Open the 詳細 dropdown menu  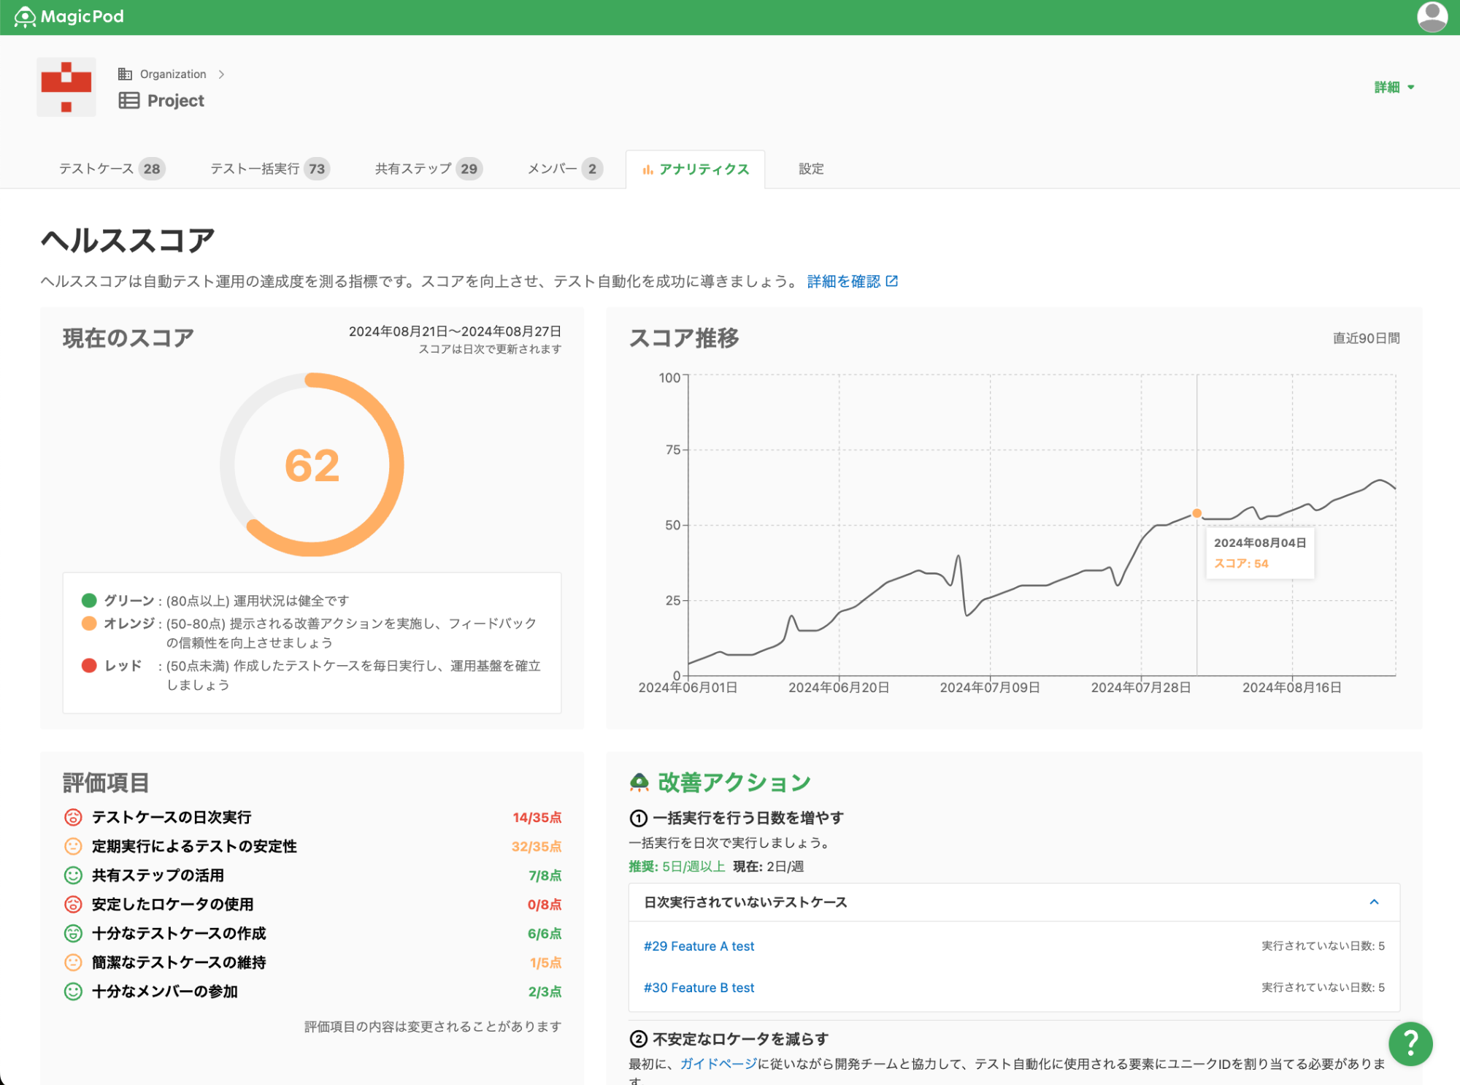pyautogui.click(x=1394, y=87)
